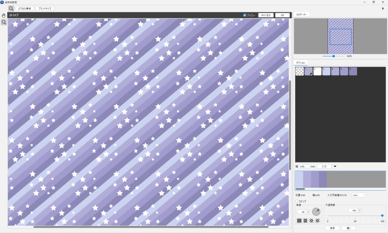The width and height of the screenshot is (388, 233).
Task: Select color swatch number 4
Action: tap(335, 71)
